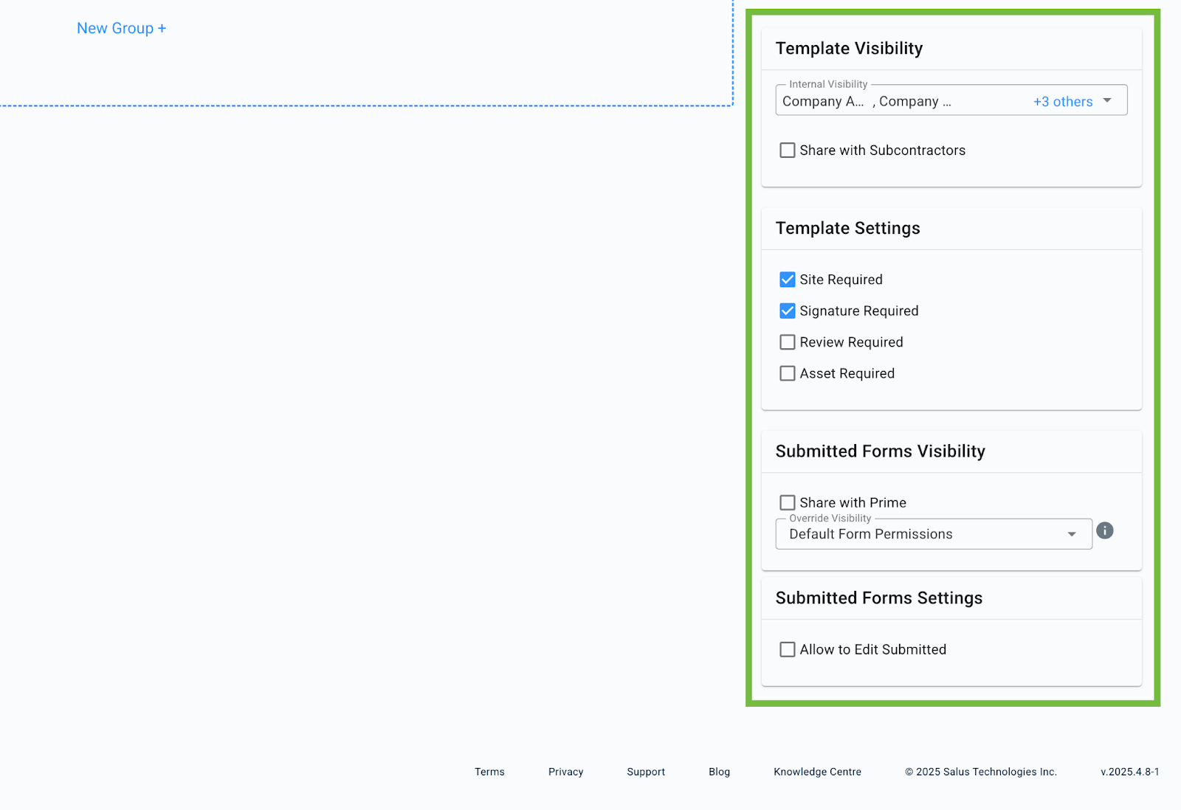The width and height of the screenshot is (1181, 810).
Task: Disable the Signature Required option
Action: coord(788,311)
